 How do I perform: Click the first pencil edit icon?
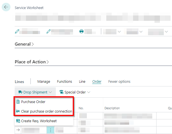[17, 32]
